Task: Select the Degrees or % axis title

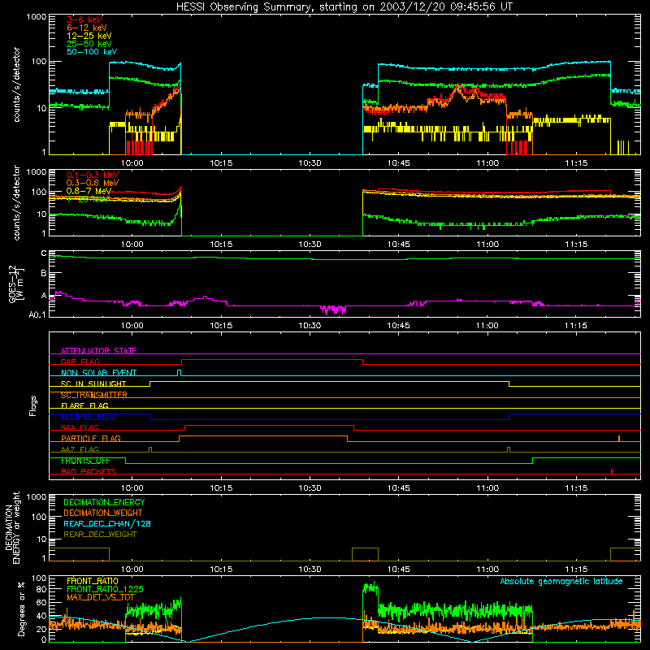Action: click(x=21, y=609)
